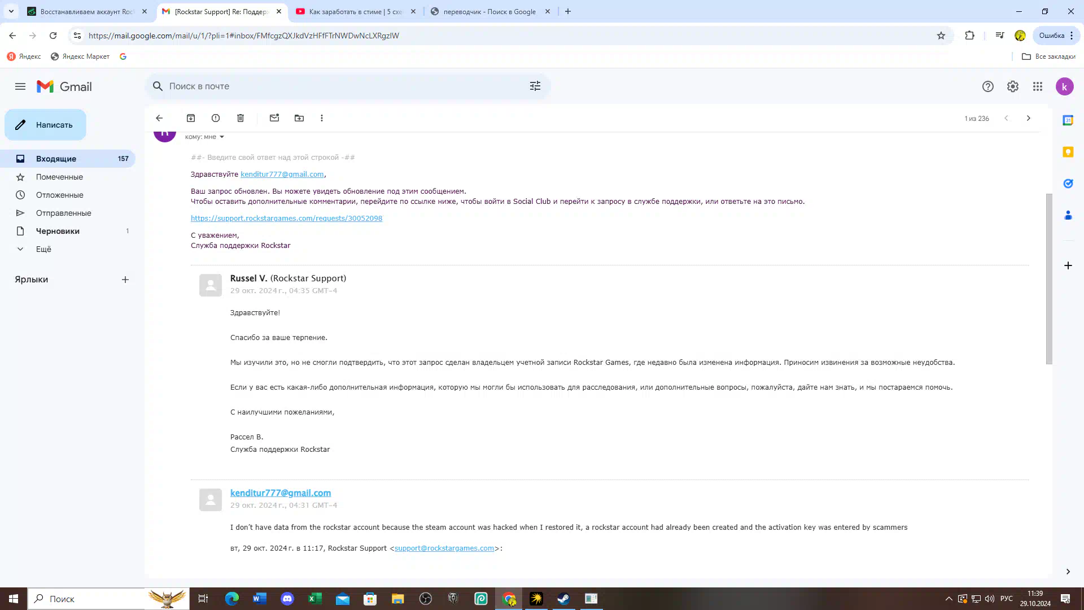Switch to 'Восстанавливаем аккаунт' browser tab
Image resolution: width=1084 pixels, height=610 pixels.
tap(87, 11)
